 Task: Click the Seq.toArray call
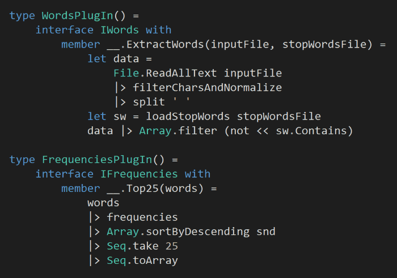[x=142, y=260]
